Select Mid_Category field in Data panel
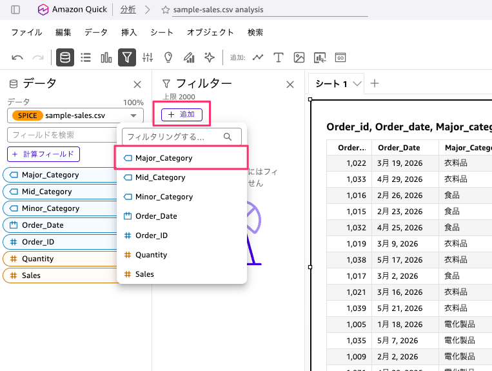This screenshot has width=492, height=371. click(x=59, y=192)
